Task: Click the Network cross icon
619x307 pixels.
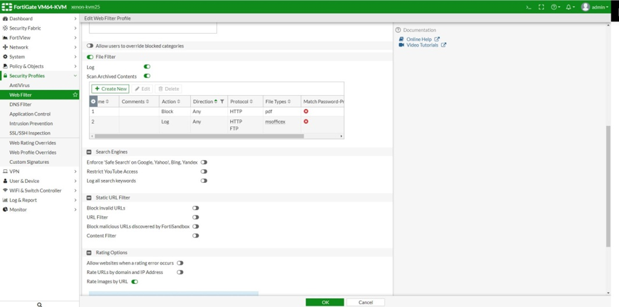Action: (x=5, y=47)
